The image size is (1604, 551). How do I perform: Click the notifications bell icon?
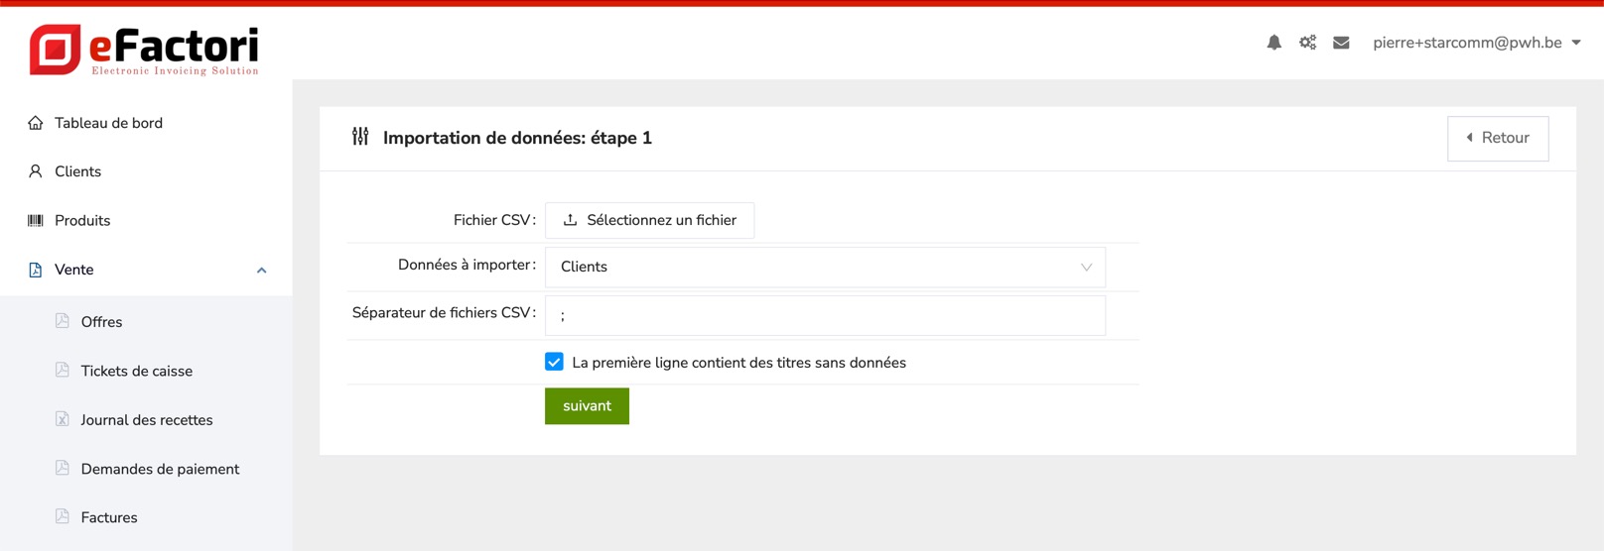[1273, 43]
